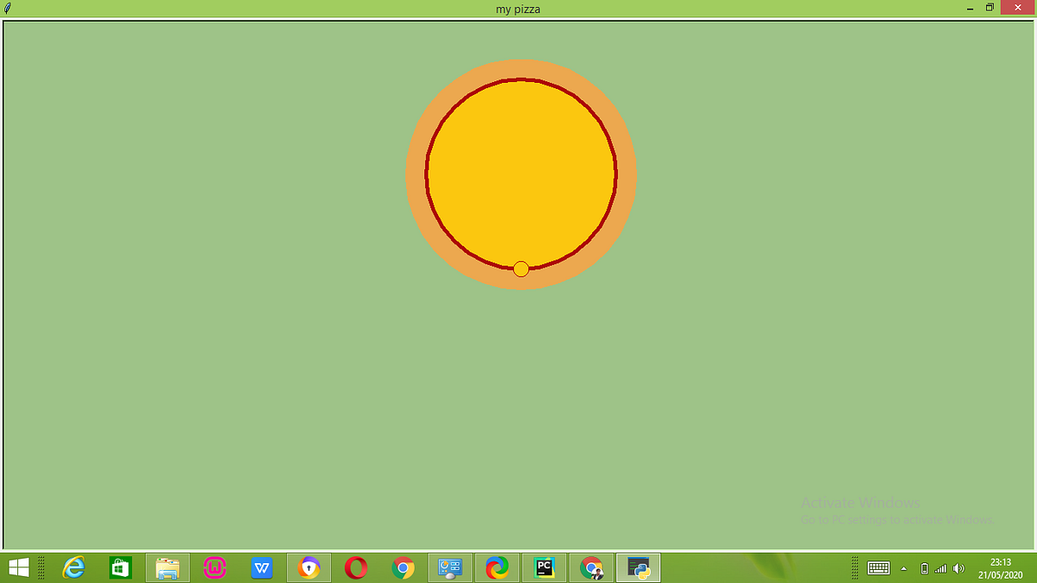Open File Explorer from the taskbar
Viewport: 1037px width, 583px height.
click(167, 567)
